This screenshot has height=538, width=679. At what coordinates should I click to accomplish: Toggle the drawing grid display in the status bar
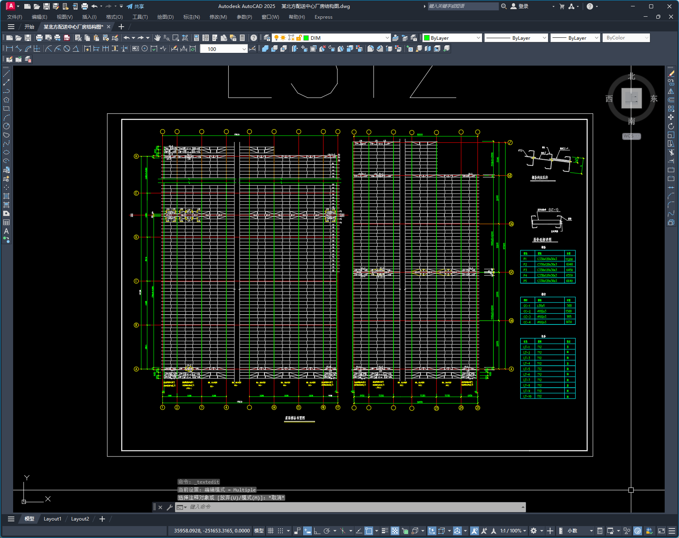(270, 531)
